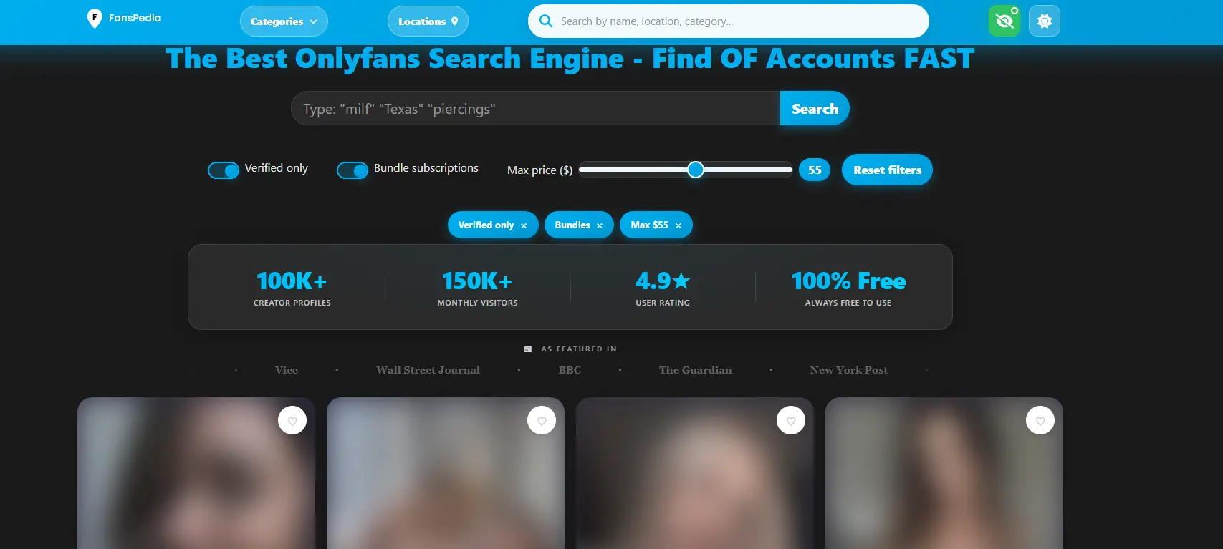Favorite the second profile card heart icon
The image size is (1223, 549).
[542, 421]
